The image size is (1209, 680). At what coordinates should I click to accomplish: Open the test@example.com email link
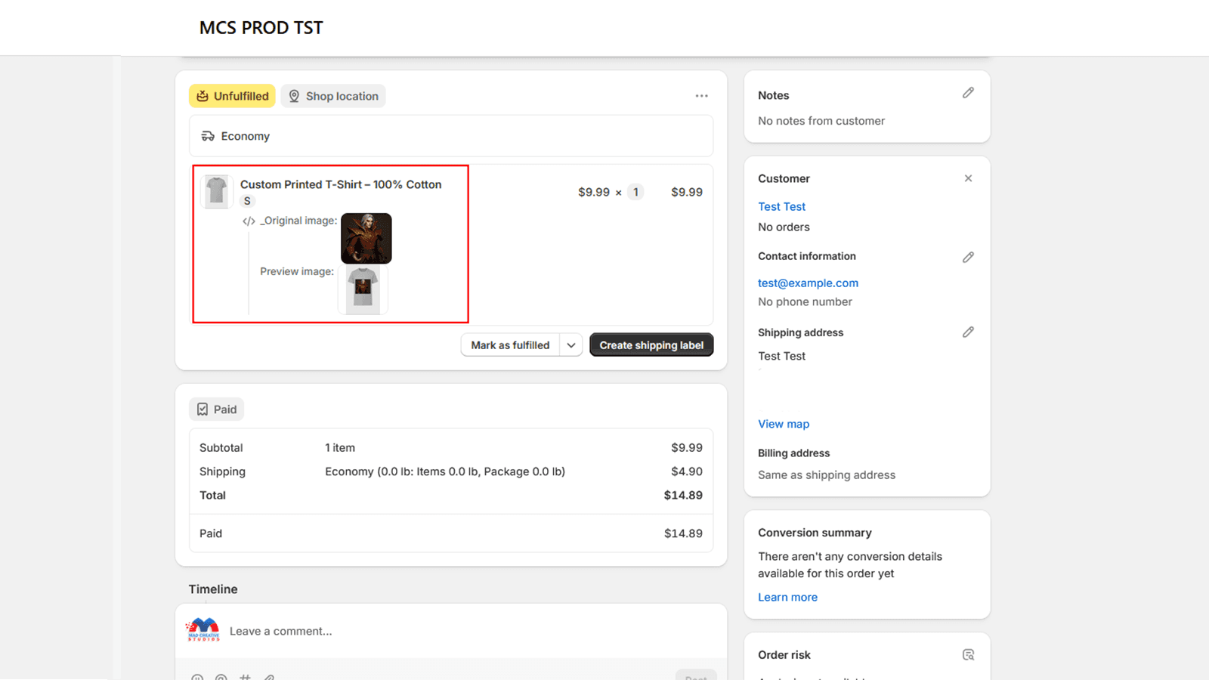pos(808,283)
